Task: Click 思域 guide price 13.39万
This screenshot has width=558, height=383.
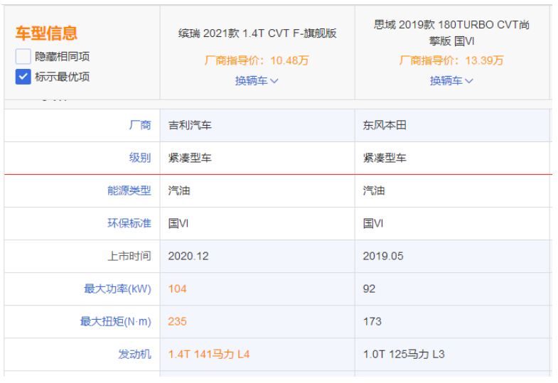Action: [451, 60]
